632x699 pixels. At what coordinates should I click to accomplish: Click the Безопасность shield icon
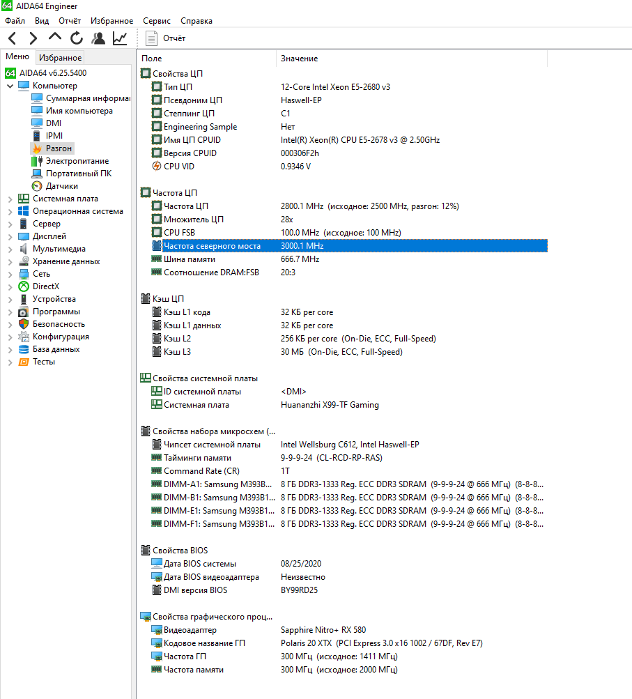point(24,324)
